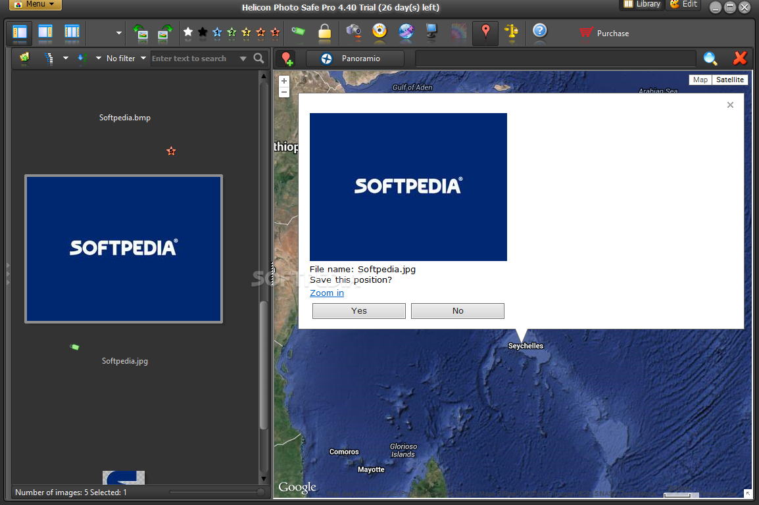Click the orange disc burn icon
The height and width of the screenshot is (505, 759).
tap(379, 32)
